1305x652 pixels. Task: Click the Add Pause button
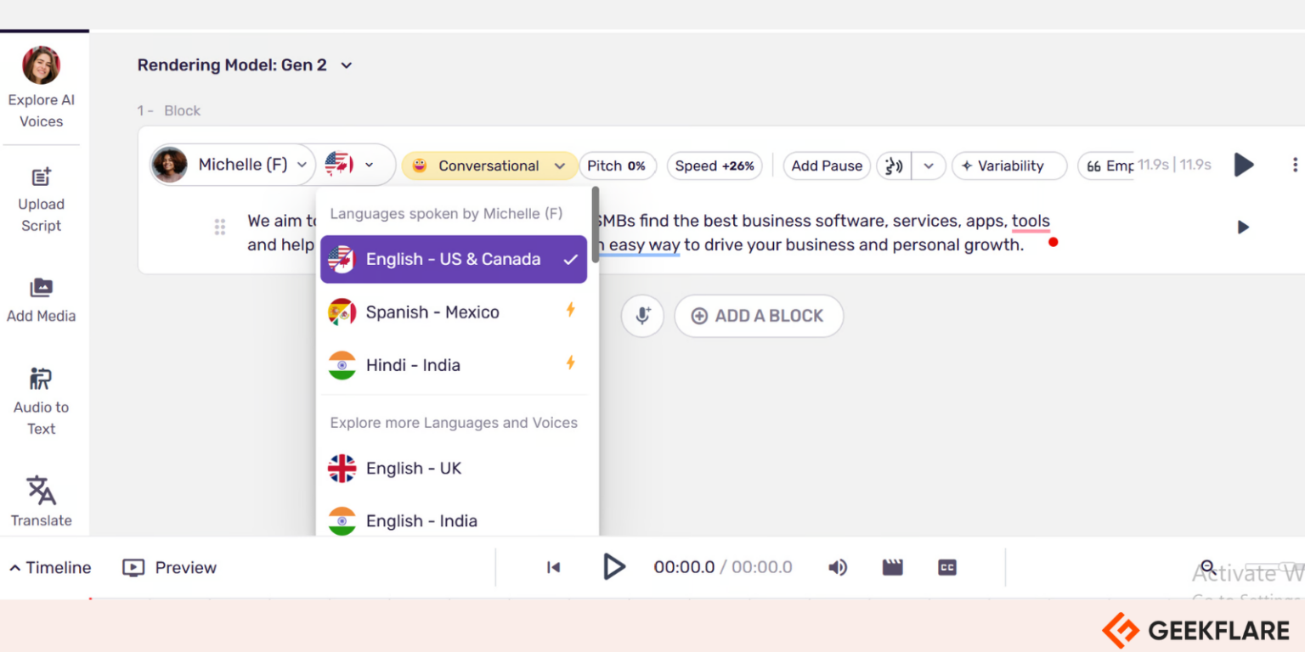pos(827,166)
